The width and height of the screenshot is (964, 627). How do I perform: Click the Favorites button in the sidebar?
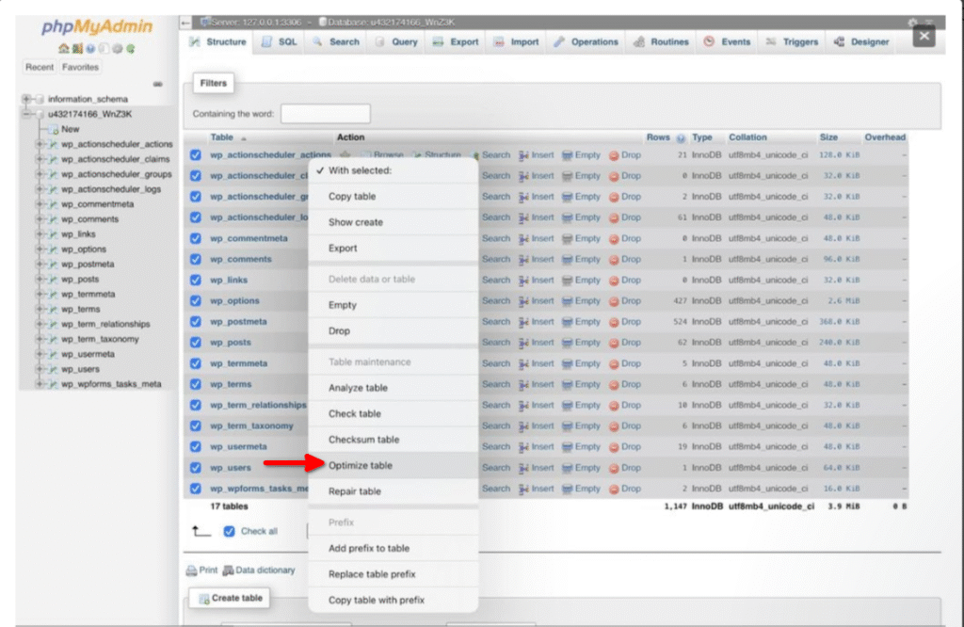(80, 67)
